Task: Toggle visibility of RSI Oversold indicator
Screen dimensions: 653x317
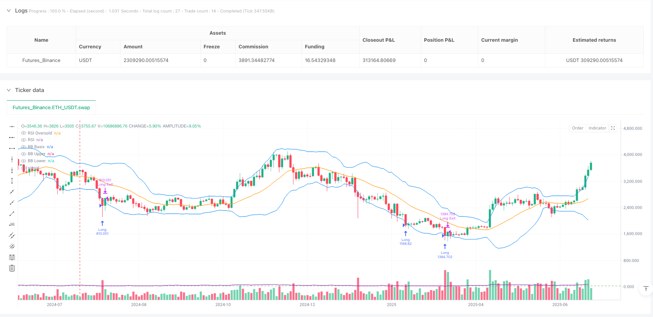Action: coord(23,133)
